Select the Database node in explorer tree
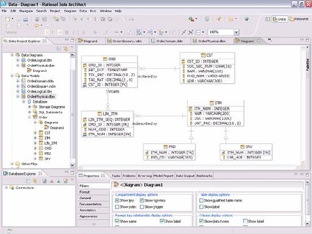This screenshot has width=312, height=234. [40, 102]
